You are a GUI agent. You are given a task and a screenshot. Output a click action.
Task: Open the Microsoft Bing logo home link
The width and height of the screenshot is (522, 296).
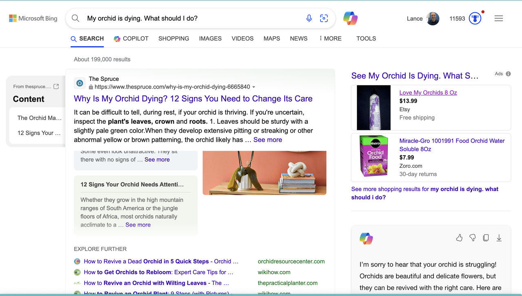pos(33,18)
